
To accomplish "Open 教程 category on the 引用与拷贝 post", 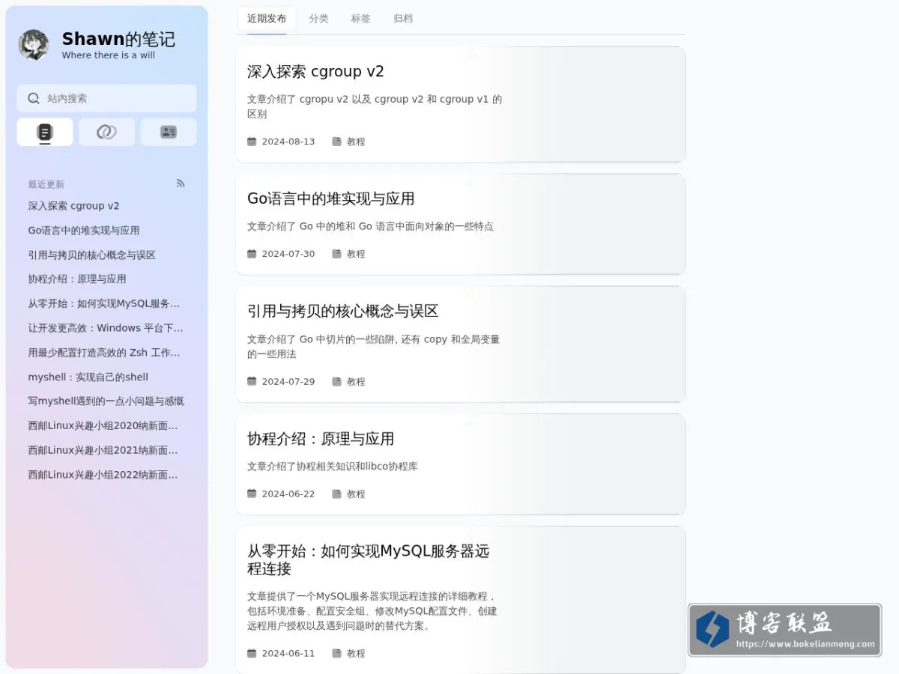I will pyautogui.click(x=356, y=381).
